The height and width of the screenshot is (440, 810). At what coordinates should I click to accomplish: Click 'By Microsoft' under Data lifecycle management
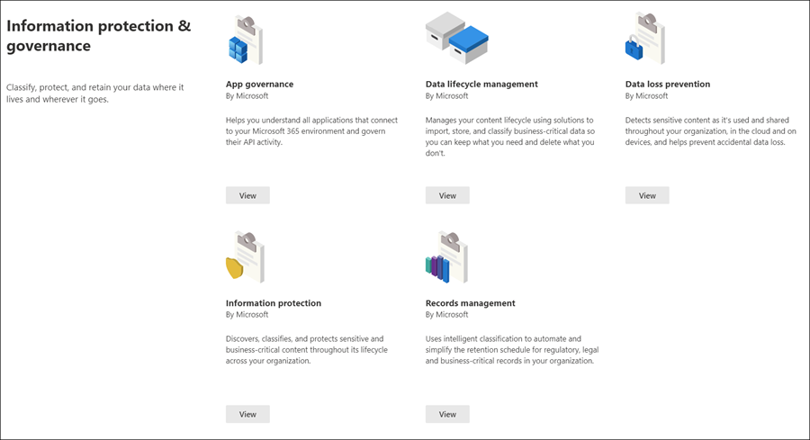tap(446, 96)
